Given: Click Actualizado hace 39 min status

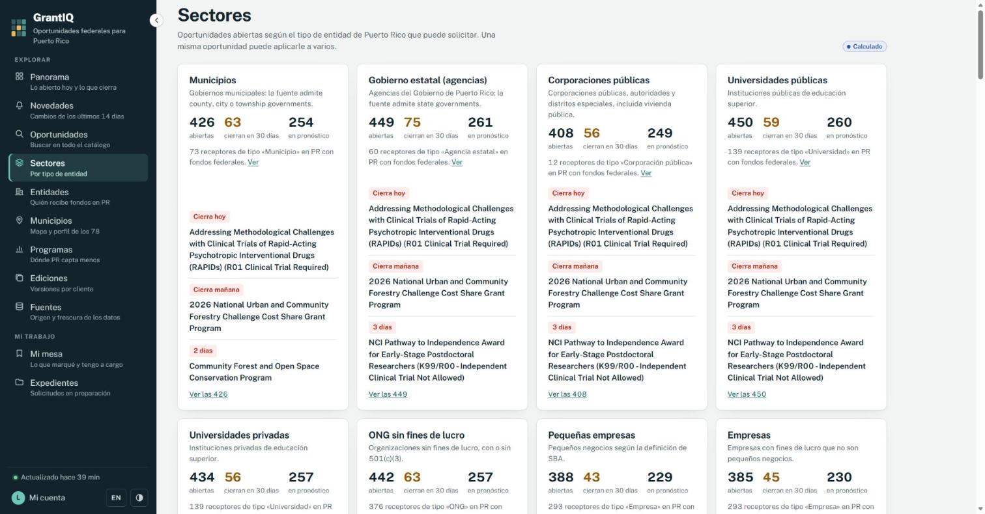Looking at the screenshot, I should 57,478.
